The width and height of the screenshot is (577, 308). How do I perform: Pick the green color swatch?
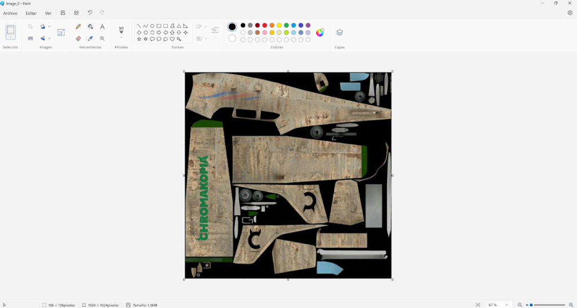click(286, 25)
